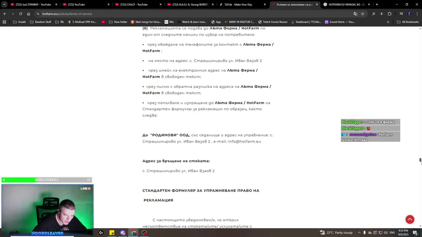
Task: Open the BMW V8 M62TUB bookmark
Action: tap(239, 22)
